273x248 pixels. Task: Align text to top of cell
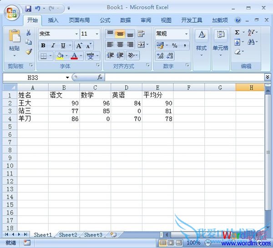point(110,34)
